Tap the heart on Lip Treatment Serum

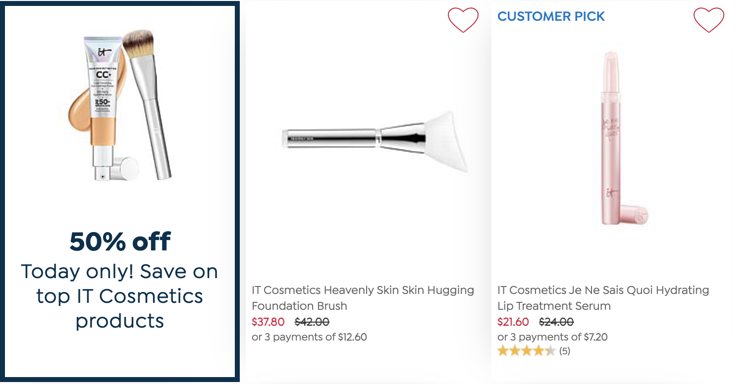pos(709,20)
